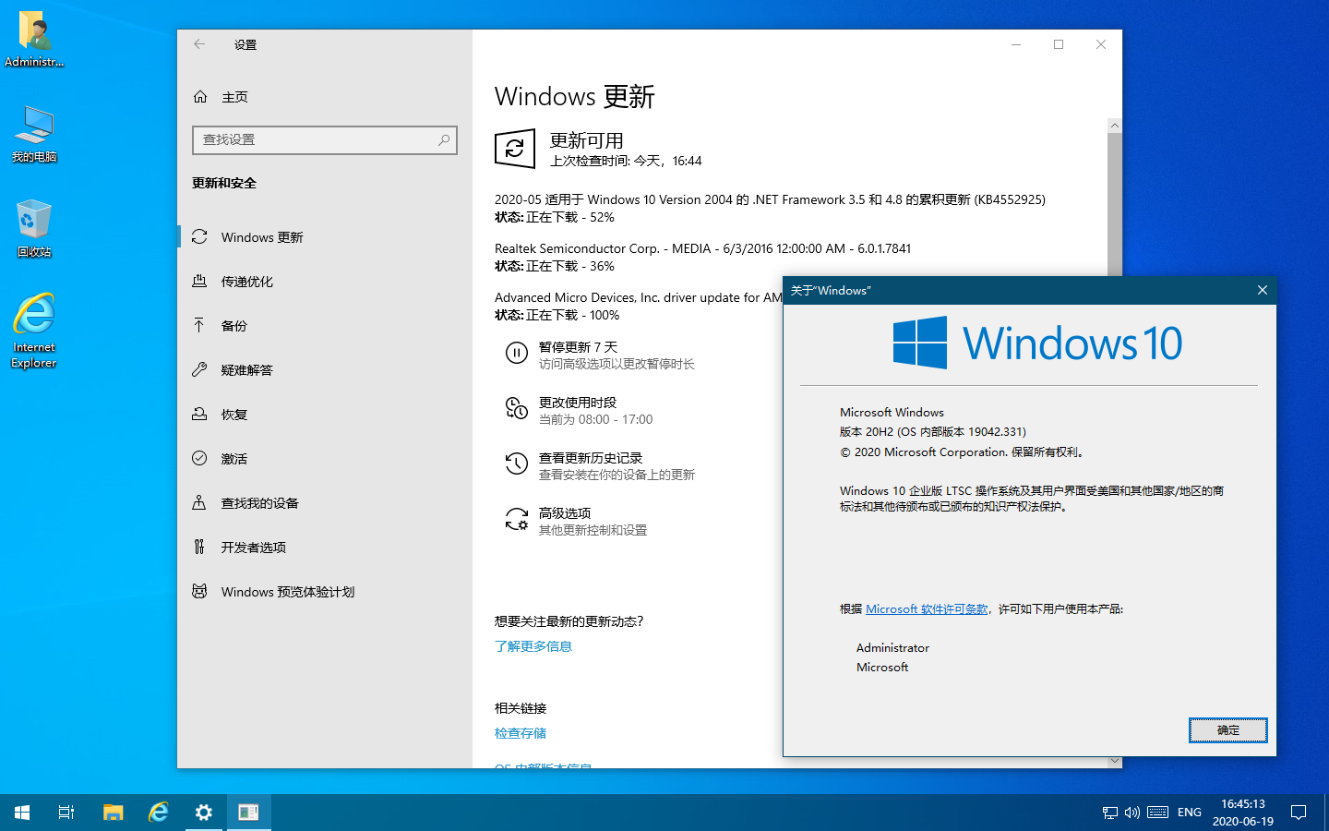The width and height of the screenshot is (1329, 831).
Task: Open File Explorer from taskbar
Action: click(x=113, y=813)
